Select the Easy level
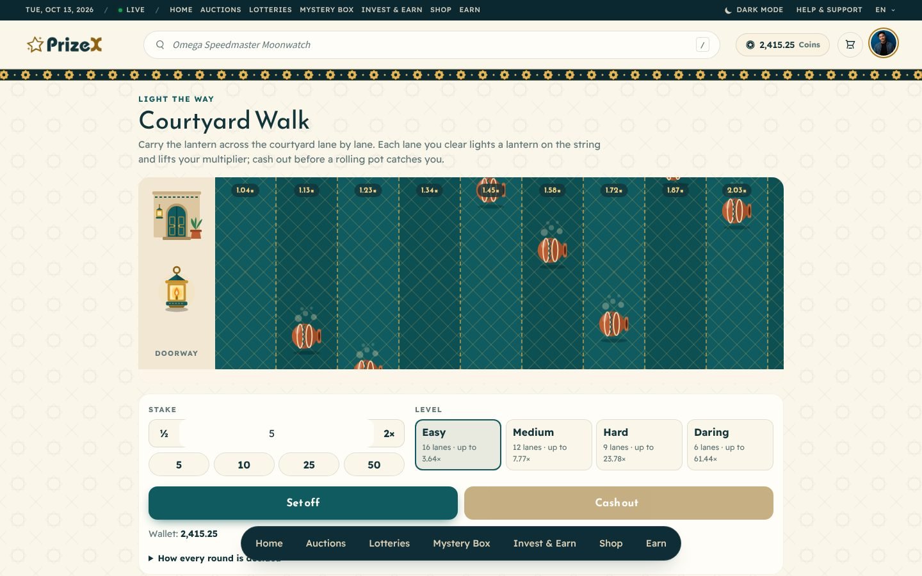This screenshot has width=922, height=576. (x=458, y=445)
